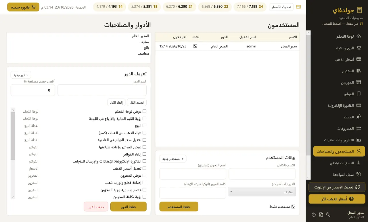Enable the عرض لوحة التحكم permission
The width and height of the screenshot is (368, 222).
pos(144,111)
